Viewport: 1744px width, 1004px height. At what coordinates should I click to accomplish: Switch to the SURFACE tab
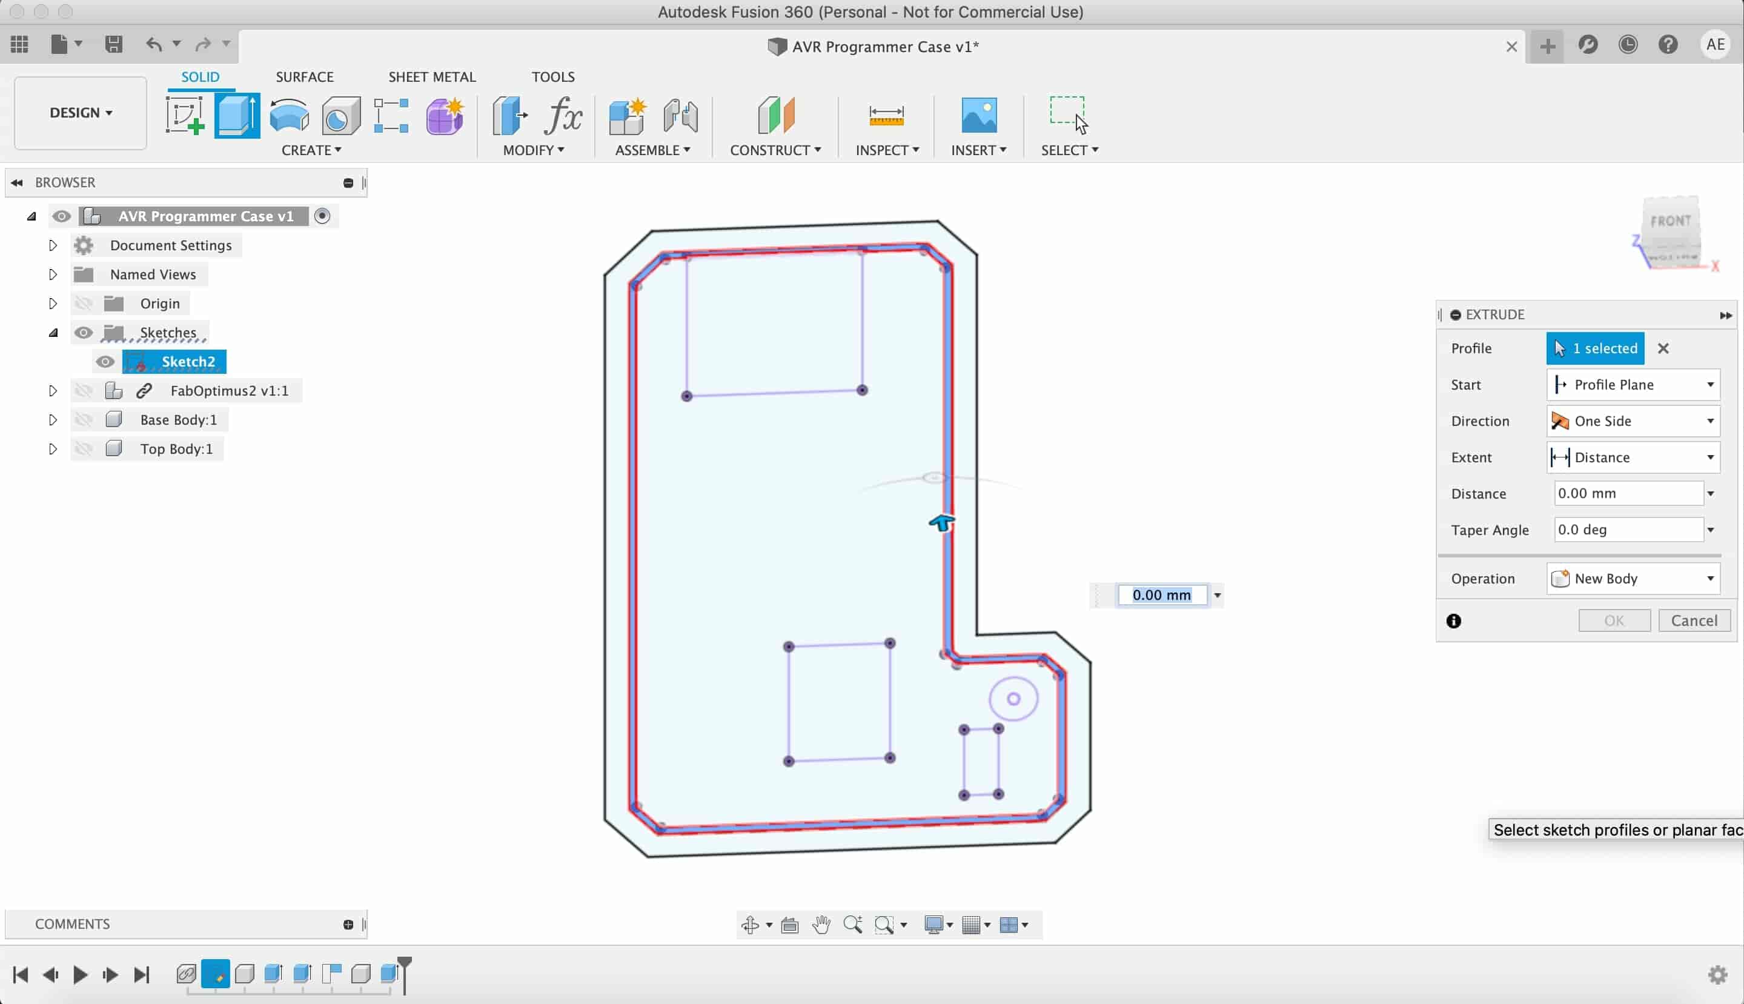[x=305, y=76]
